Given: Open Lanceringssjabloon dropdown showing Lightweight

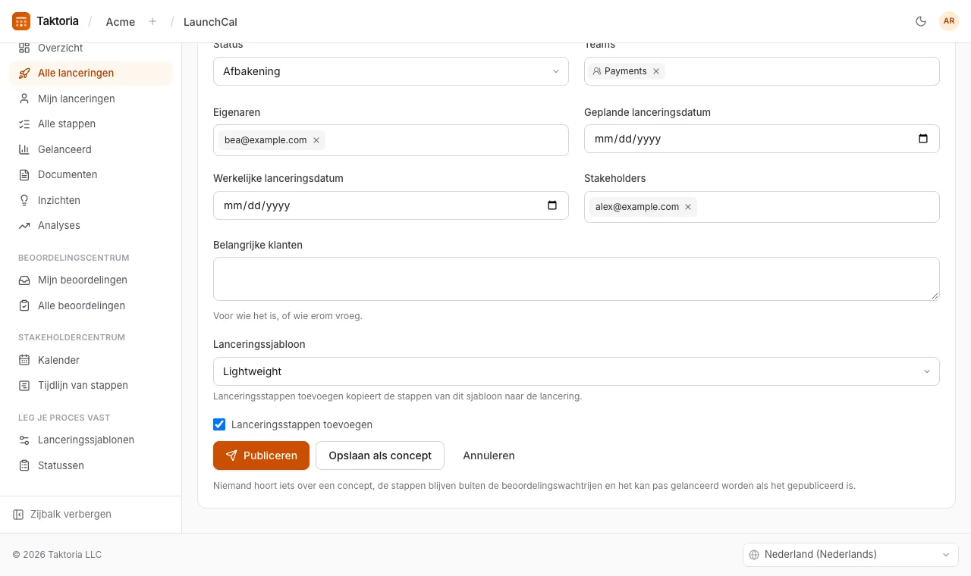Looking at the screenshot, I should tap(577, 371).
